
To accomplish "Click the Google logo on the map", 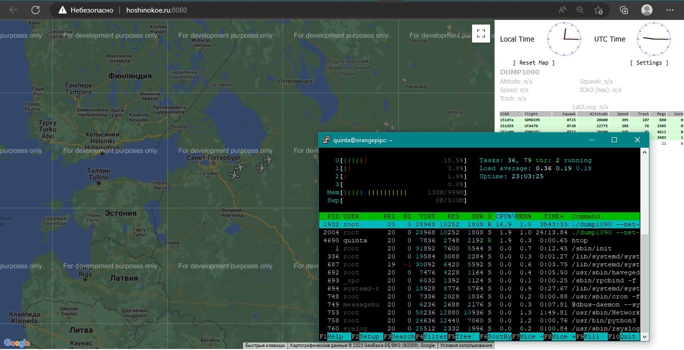I will pyautogui.click(x=17, y=343).
